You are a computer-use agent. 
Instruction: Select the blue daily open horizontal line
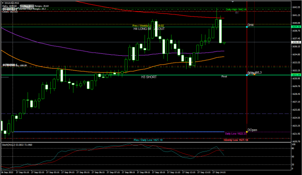(119, 132)
